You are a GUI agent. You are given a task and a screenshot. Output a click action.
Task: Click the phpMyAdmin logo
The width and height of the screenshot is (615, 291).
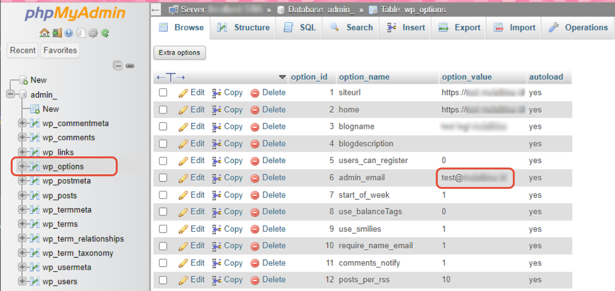pyautogui.click(x=75, y=13)
